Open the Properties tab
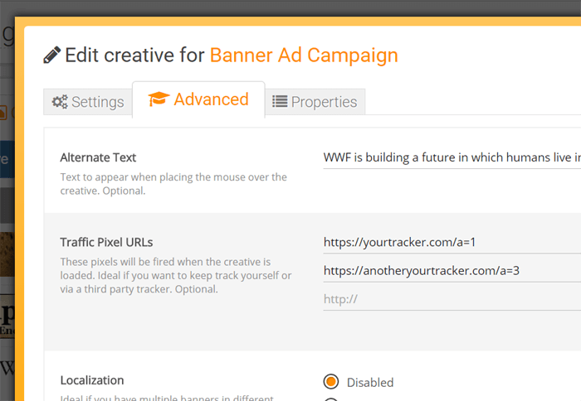 (x=315, y=102)
